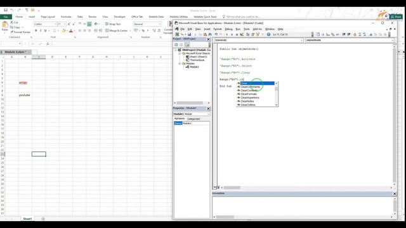The height and width of the screenshot is (228, 406).
Task: Add a new sheet with plus button
Action: coord(43,219)
